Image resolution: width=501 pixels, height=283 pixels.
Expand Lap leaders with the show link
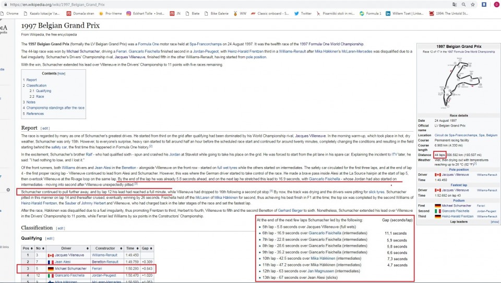point(495,222)
